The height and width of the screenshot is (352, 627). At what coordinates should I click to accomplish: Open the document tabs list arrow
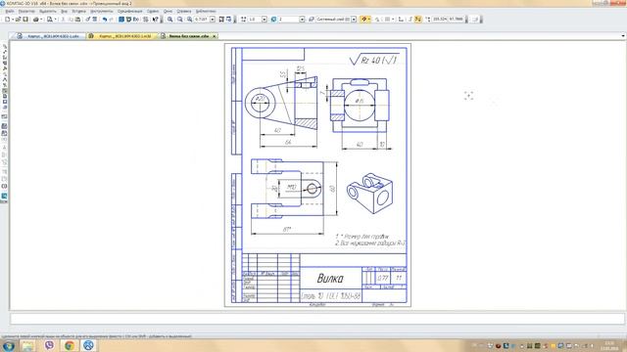point(623,36)
